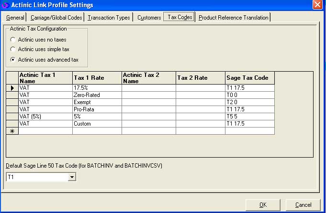
Task: Go to Product Reference Translation tab
Action: click(234, 18)
